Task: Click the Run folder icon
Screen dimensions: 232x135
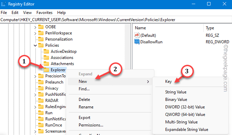Action: point(41,113)
